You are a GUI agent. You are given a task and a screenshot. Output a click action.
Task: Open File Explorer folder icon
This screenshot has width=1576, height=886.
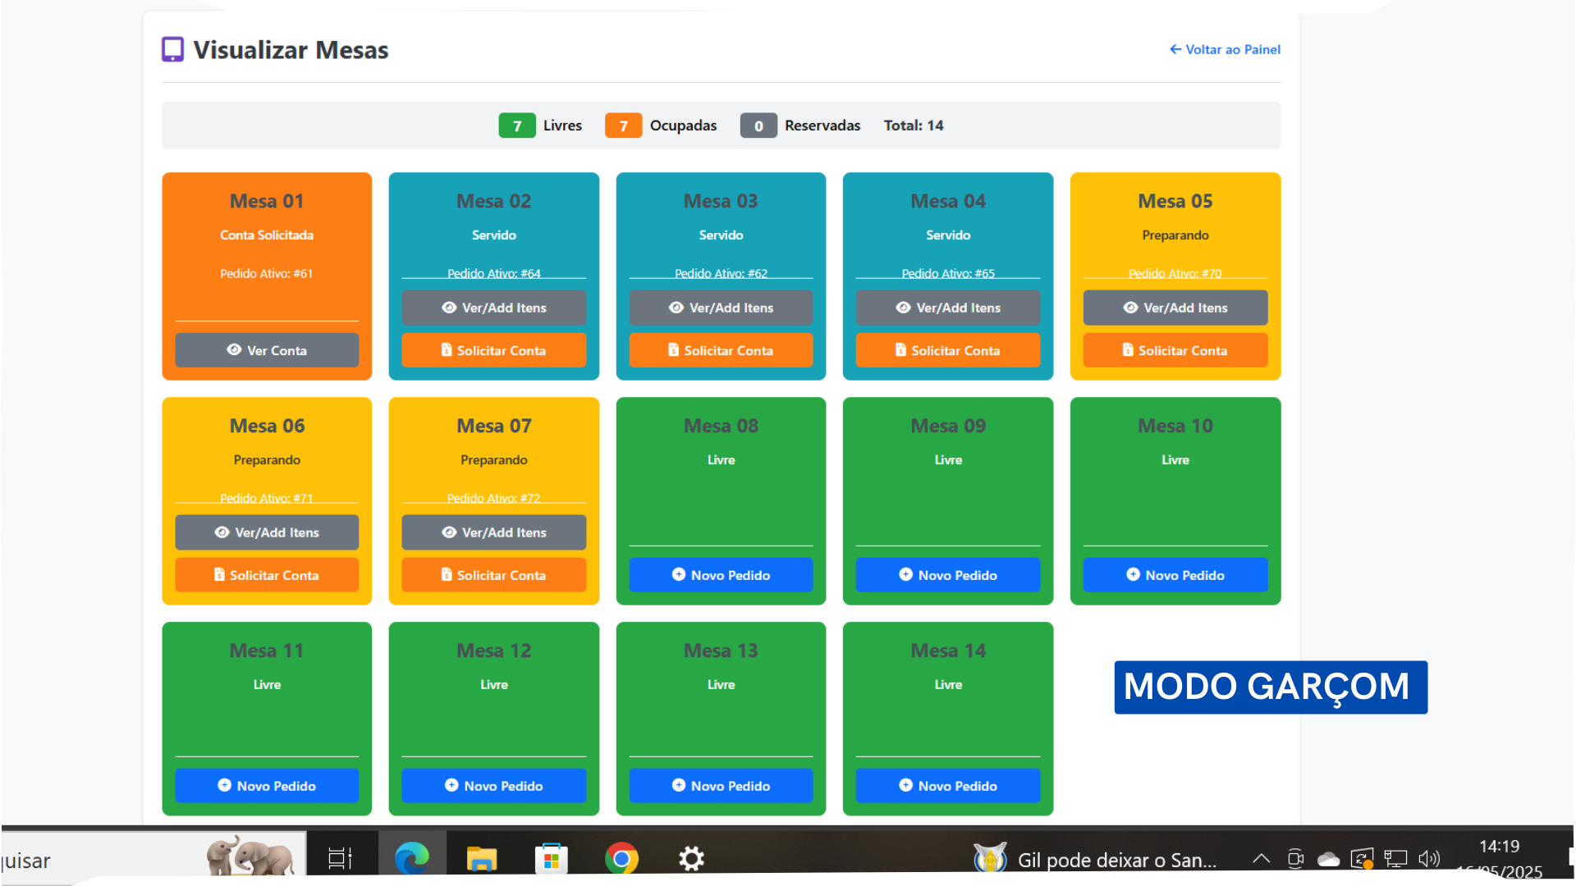[x=482, y=859]
